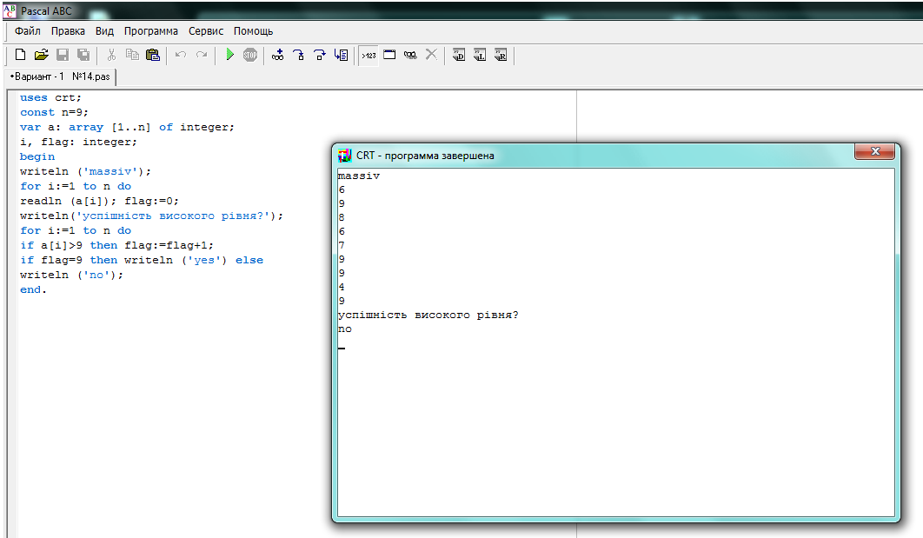This screenshot has width=923, height=538.
Task: Open a file using the folder icon
Action: point(41,55)
